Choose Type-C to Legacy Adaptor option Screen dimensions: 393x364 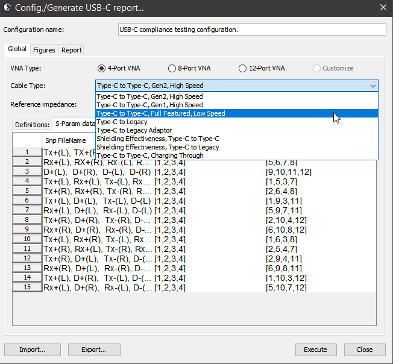point(134,130)
